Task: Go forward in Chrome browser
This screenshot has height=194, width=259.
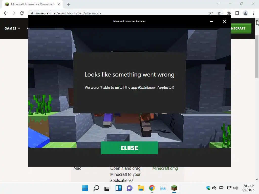Action: [14, 13]
